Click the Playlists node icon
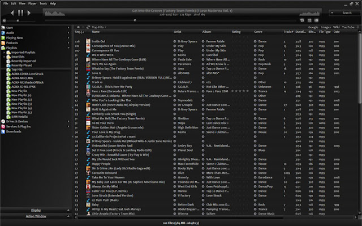The width and height of the screenshot is (362, 226). point(3,48)
